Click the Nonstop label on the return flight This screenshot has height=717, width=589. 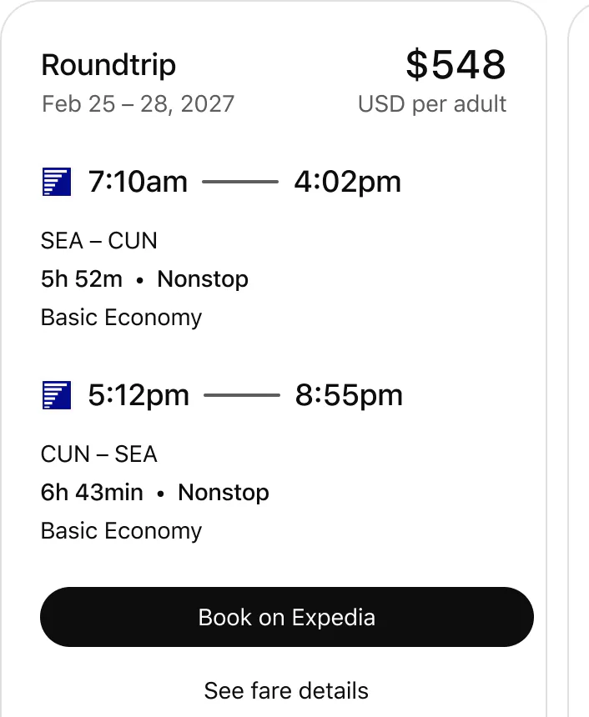(223, 493)
